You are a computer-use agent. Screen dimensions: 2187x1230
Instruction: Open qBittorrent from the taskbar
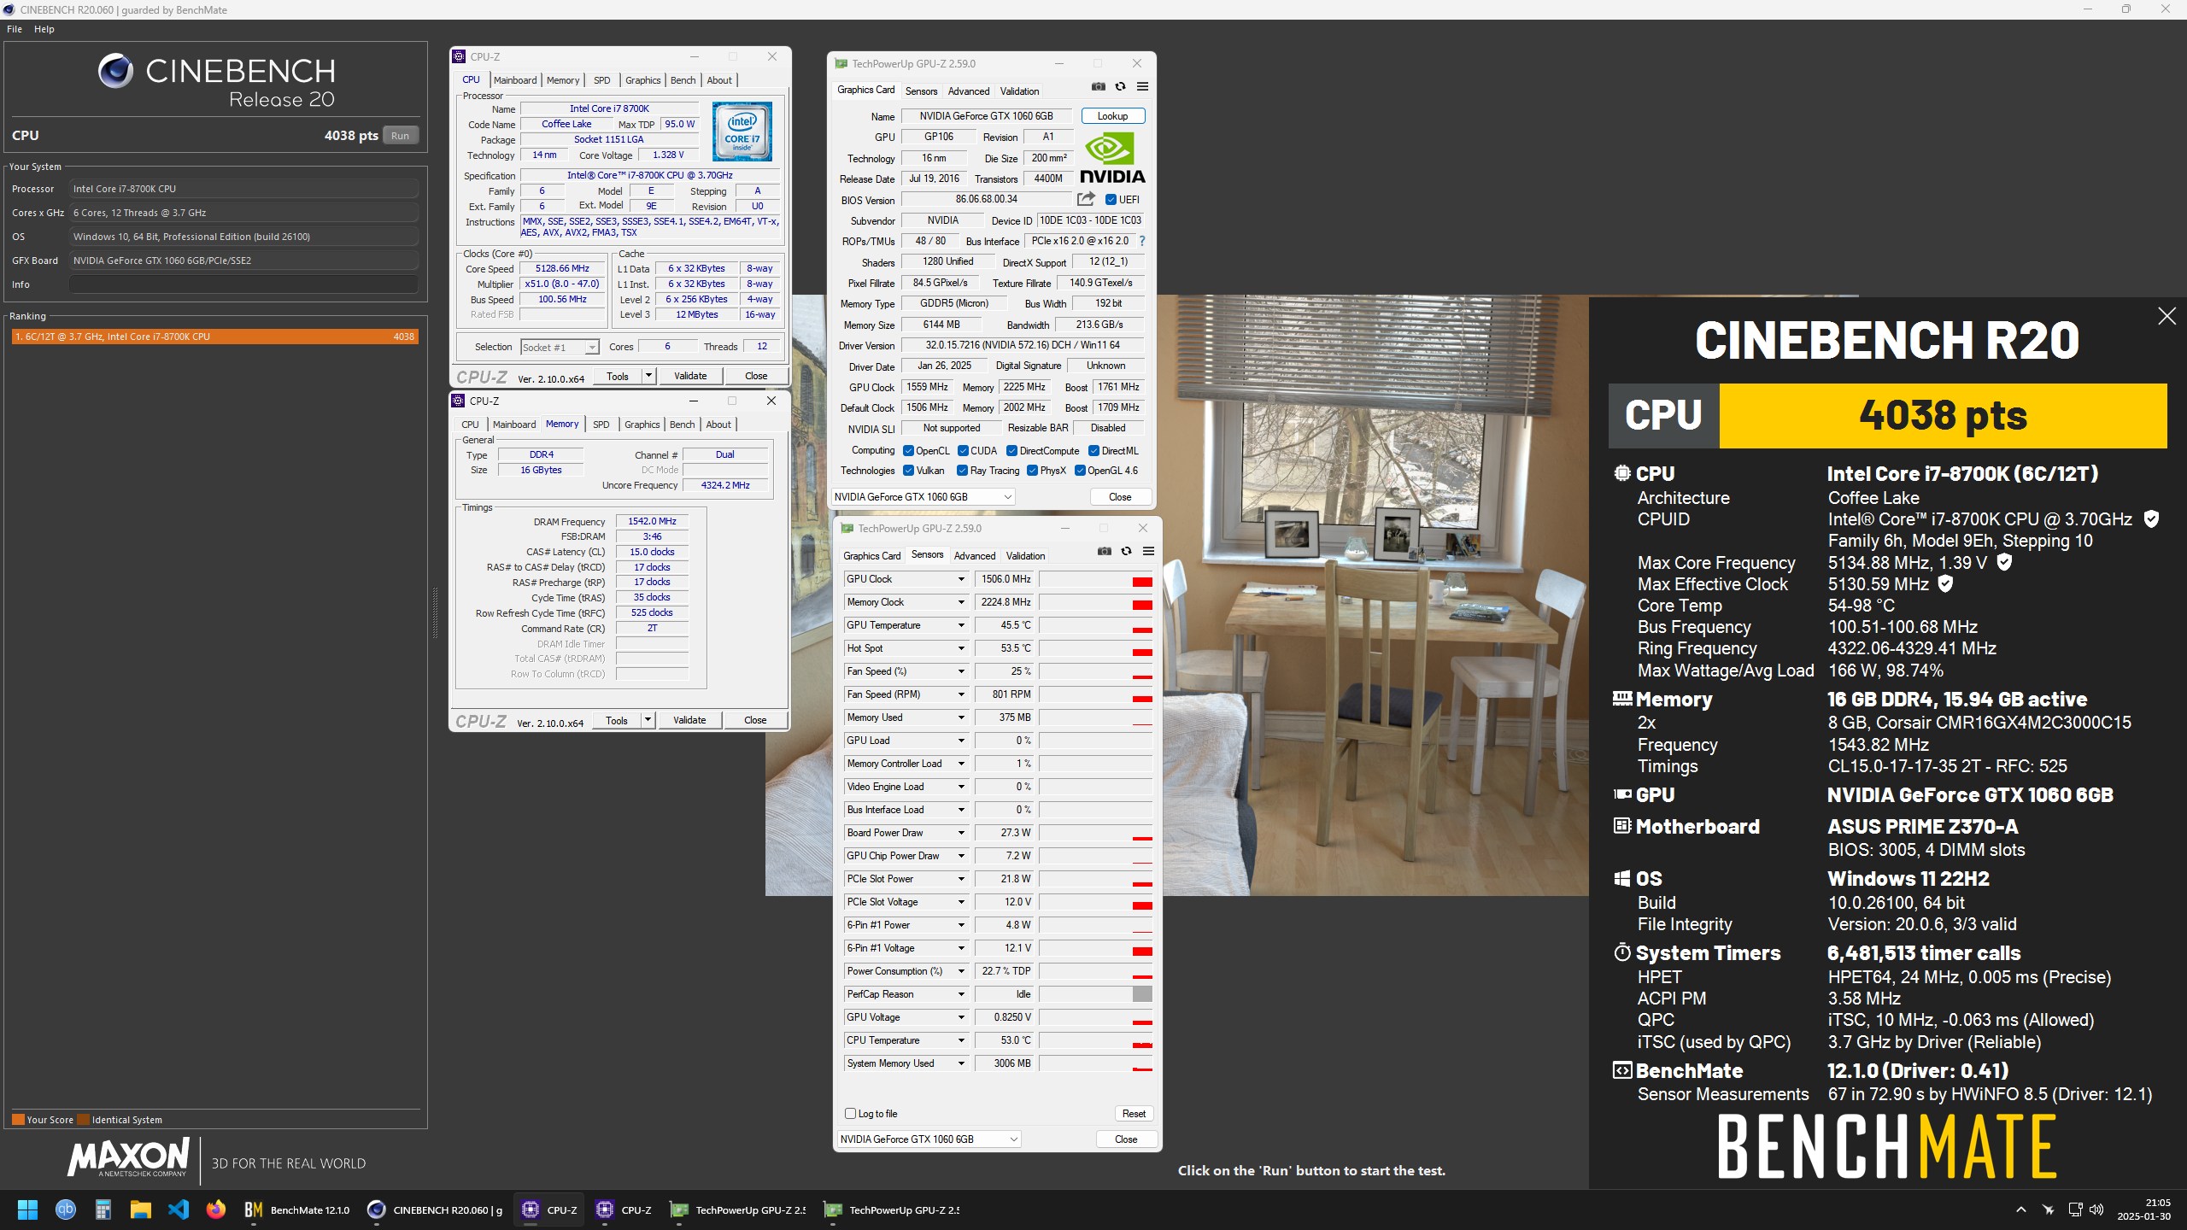click(65, 1209)
